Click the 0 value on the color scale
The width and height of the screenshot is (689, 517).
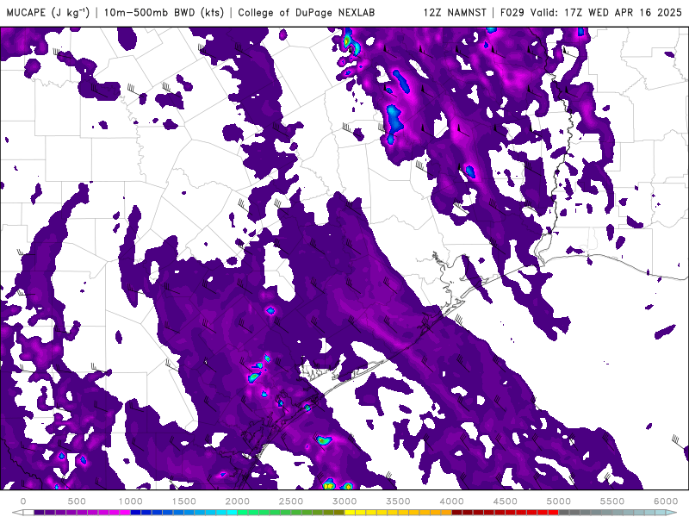23,501
